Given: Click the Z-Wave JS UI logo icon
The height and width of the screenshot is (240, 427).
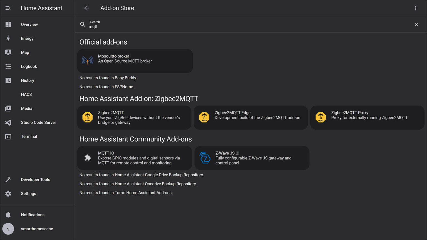Looking at the screenshot, I should (x=205, y=158).
